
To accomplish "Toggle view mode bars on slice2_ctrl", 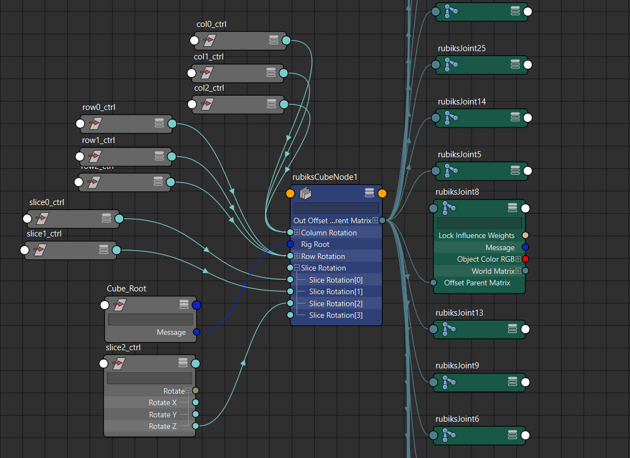I will click(x=183, y=363).
